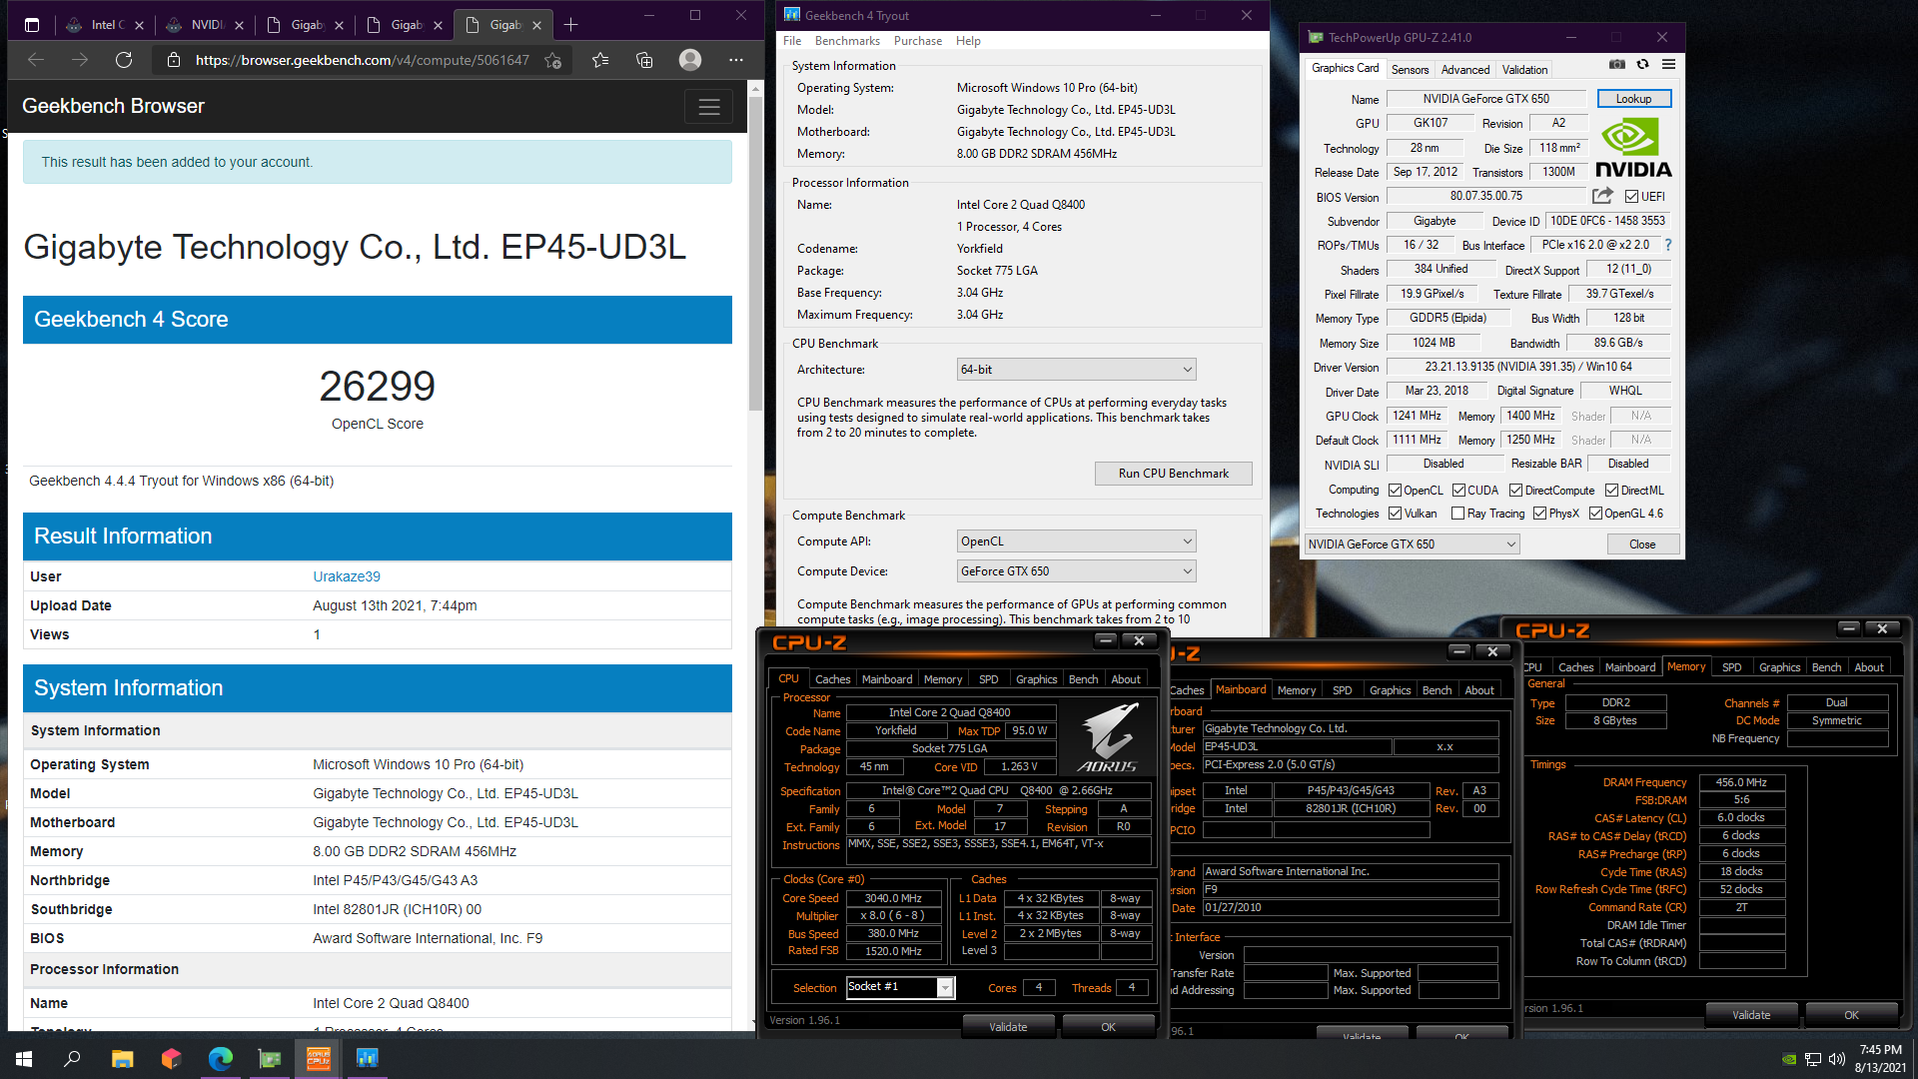This screenshot has height=1079, width=1918.
Task: Open the Purchase menu in Geekbench 4
Action: (917, 41)
